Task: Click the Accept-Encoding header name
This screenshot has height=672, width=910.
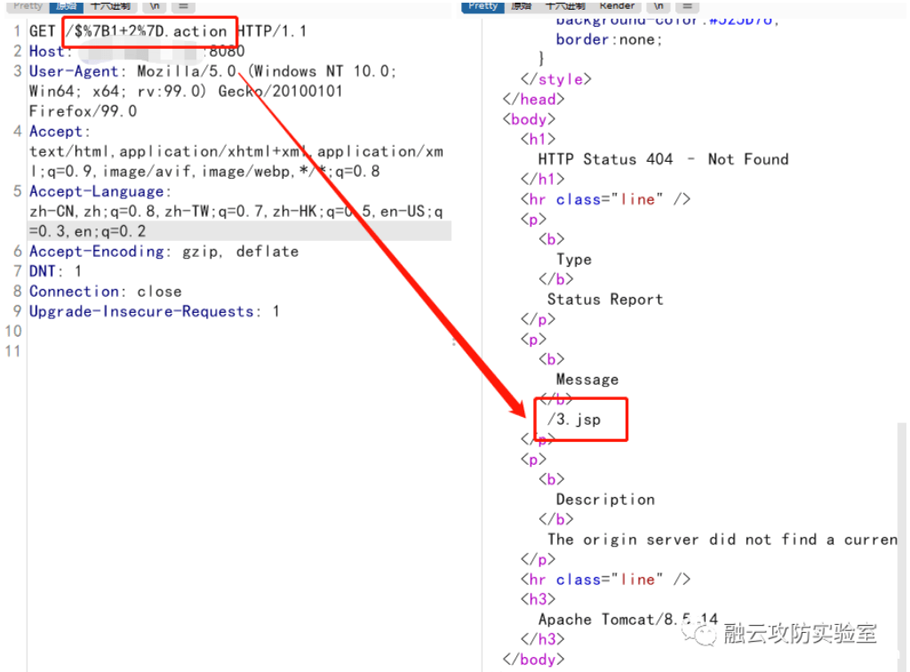Action: coord(96,252)
